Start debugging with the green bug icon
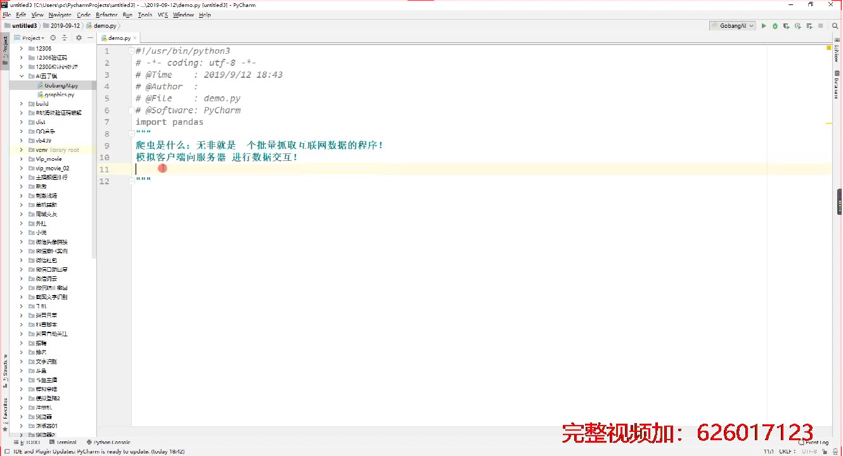 775,26
